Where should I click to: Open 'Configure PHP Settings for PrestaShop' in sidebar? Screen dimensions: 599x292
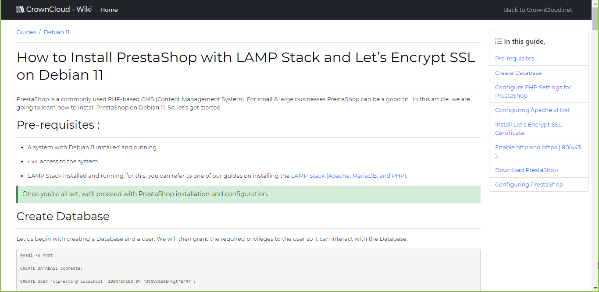tap(533, 91)
